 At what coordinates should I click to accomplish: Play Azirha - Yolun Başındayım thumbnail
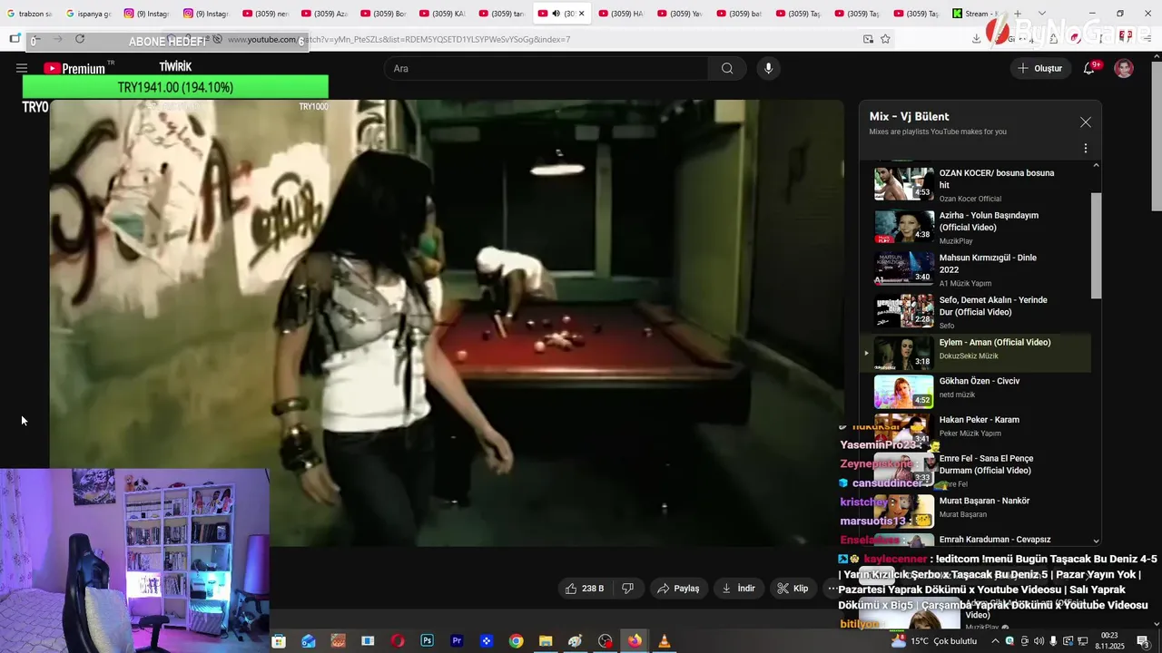(904, 227)
